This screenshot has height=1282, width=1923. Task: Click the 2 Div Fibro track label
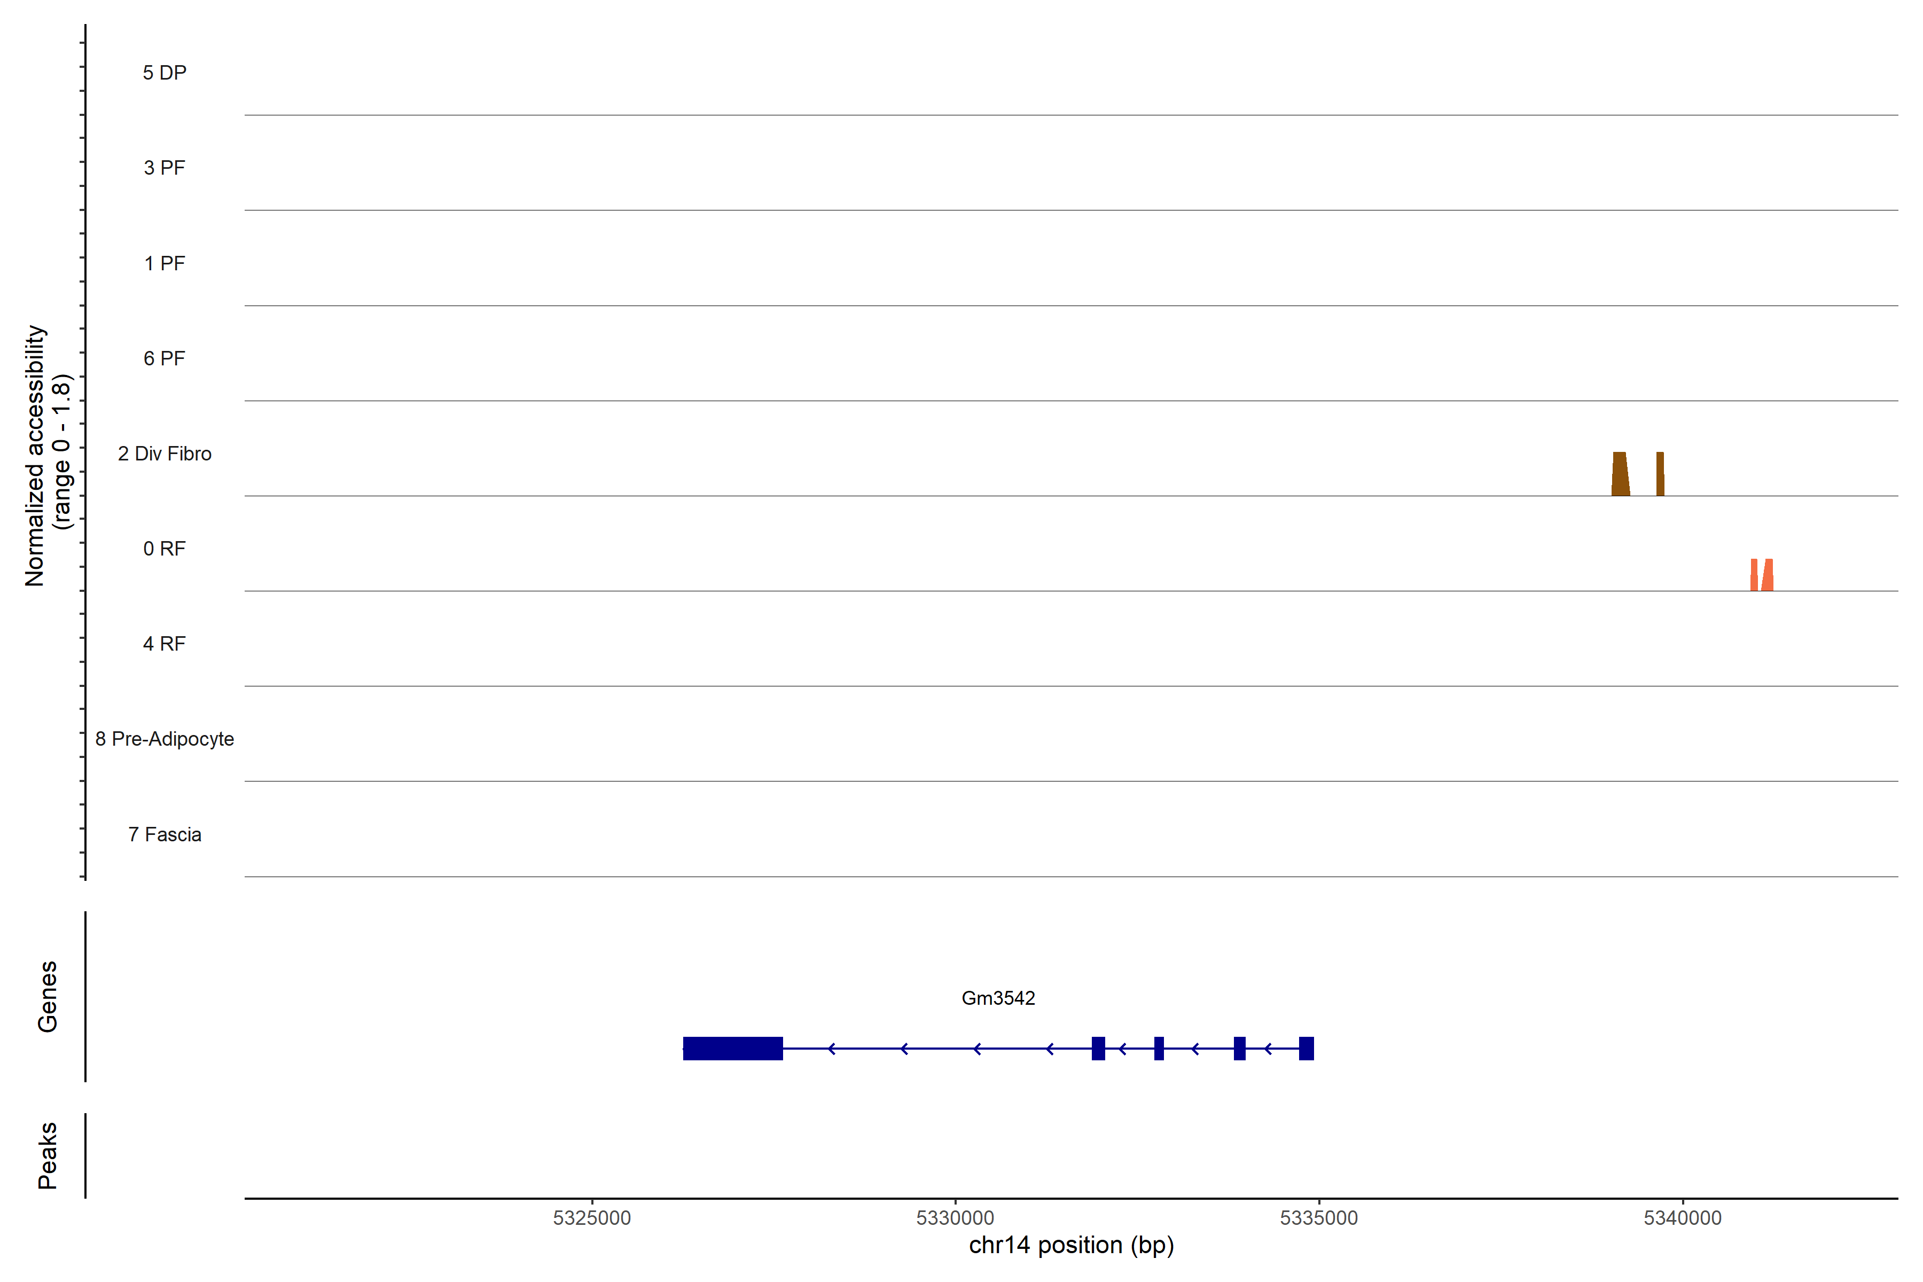coord(165,454)
